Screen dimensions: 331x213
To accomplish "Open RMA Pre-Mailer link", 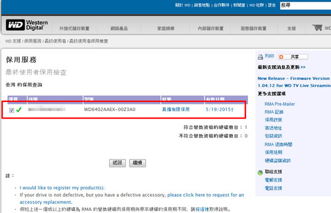I will tap(280, 104).
